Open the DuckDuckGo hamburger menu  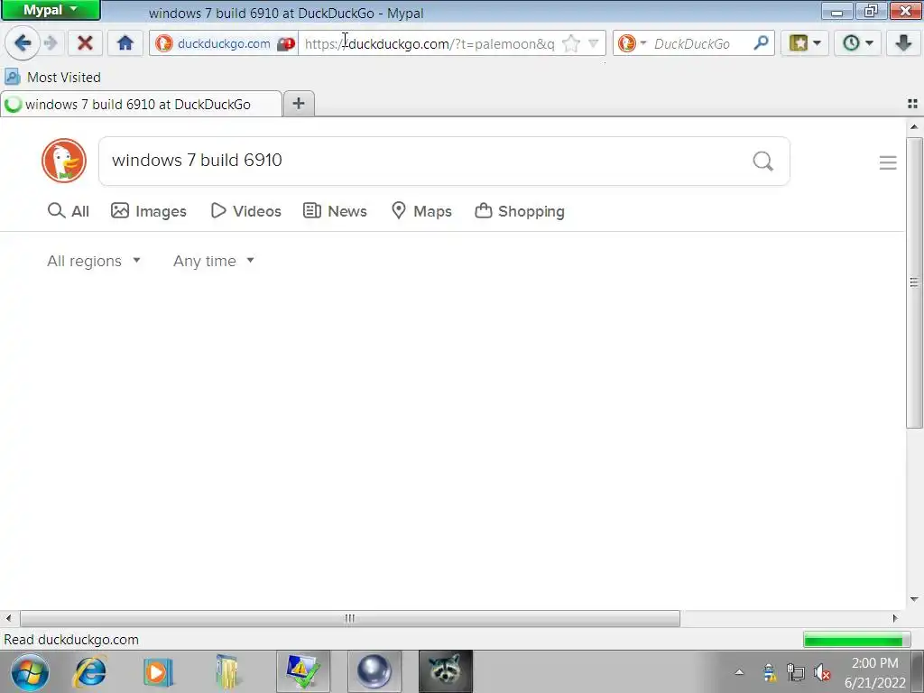888,162
